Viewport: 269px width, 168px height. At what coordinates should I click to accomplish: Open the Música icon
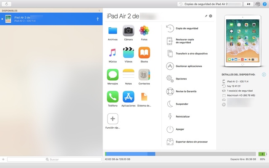tap(113, 53)
